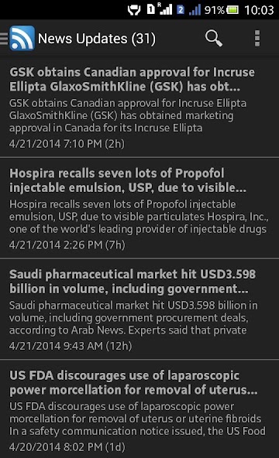Select the Hospira article summary text
Image resolution: width=279 pixels, height=458 pixels.
coord(139,217)
